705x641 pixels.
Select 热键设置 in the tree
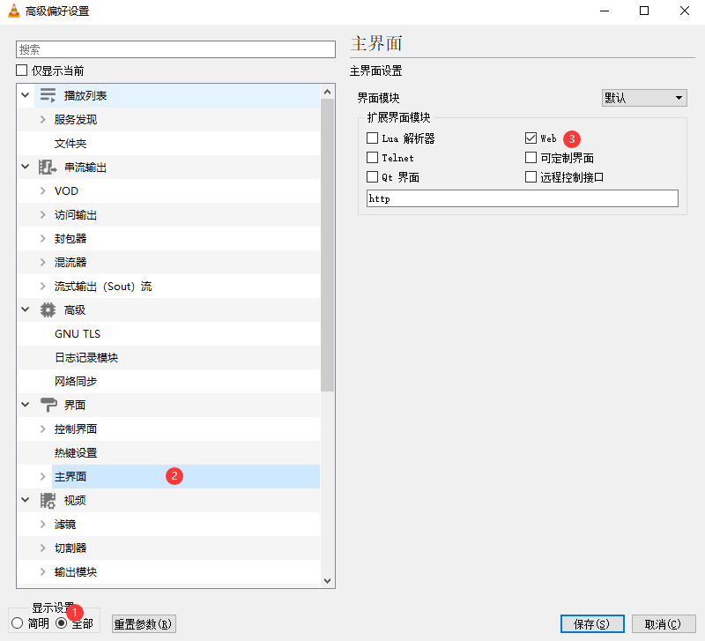(x=76, y=452)
